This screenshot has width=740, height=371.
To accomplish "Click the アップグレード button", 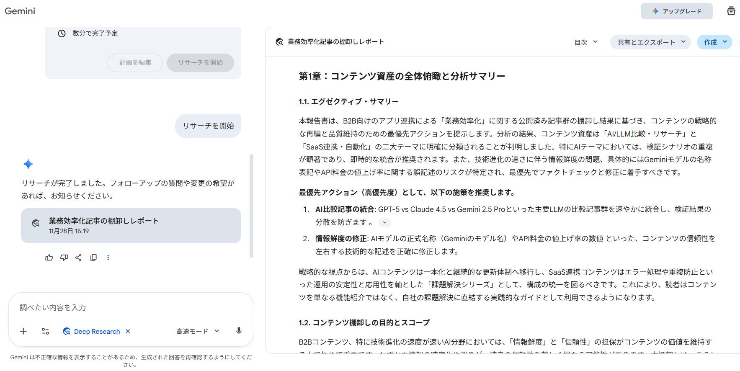I will coord(676,11).
